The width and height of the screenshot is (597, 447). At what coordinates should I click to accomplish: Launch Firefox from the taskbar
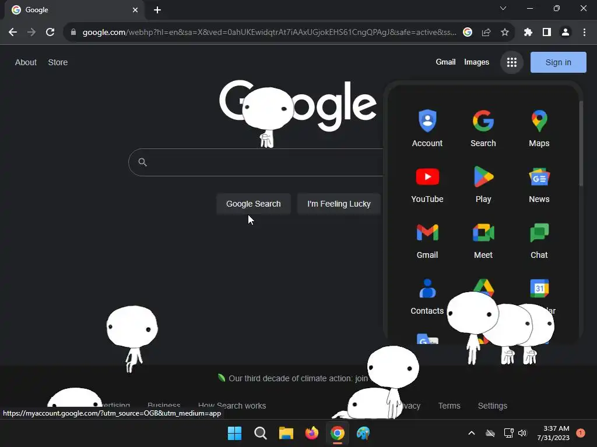tap(312, 433)
